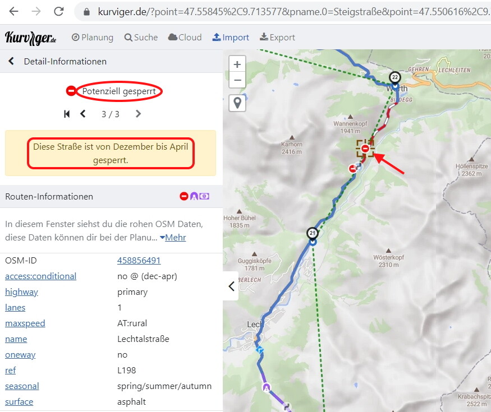Click the map location marker button
This screenshot has width=491, height=412.
[x=237, y=103]
